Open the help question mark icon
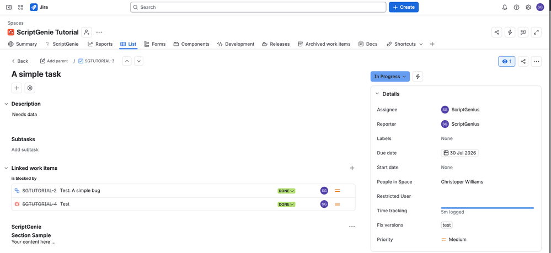This screenshot has width=551, height=253. coord(516,7)
